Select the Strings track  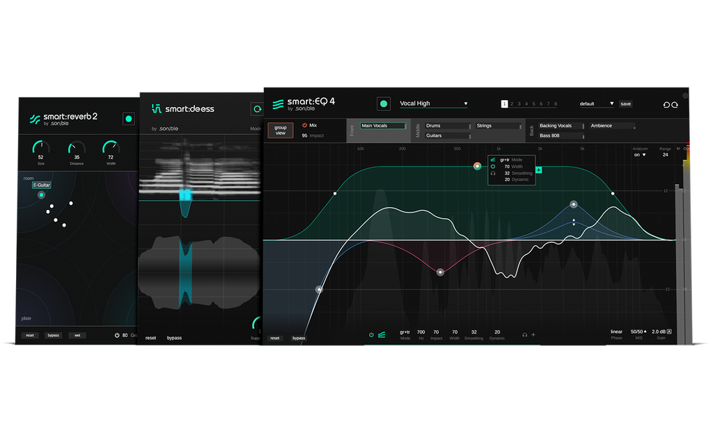[499, 126]
